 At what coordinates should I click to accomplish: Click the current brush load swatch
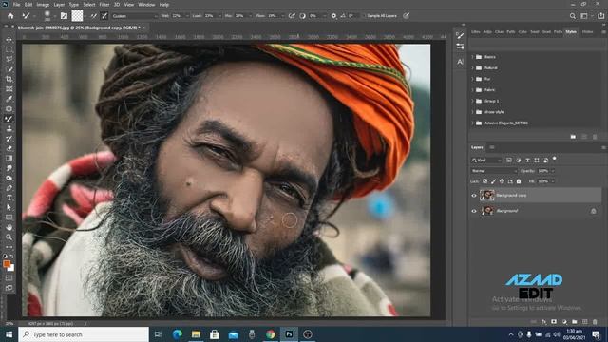(77, 16)
